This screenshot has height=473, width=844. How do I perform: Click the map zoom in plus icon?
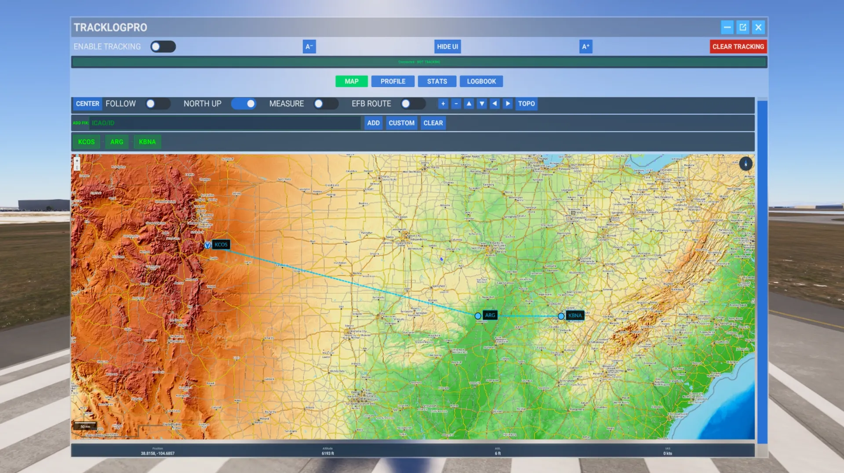(x=443, y=104)
